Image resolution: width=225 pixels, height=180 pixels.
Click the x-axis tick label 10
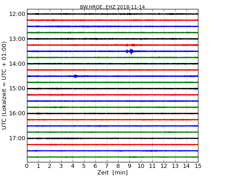141,166
